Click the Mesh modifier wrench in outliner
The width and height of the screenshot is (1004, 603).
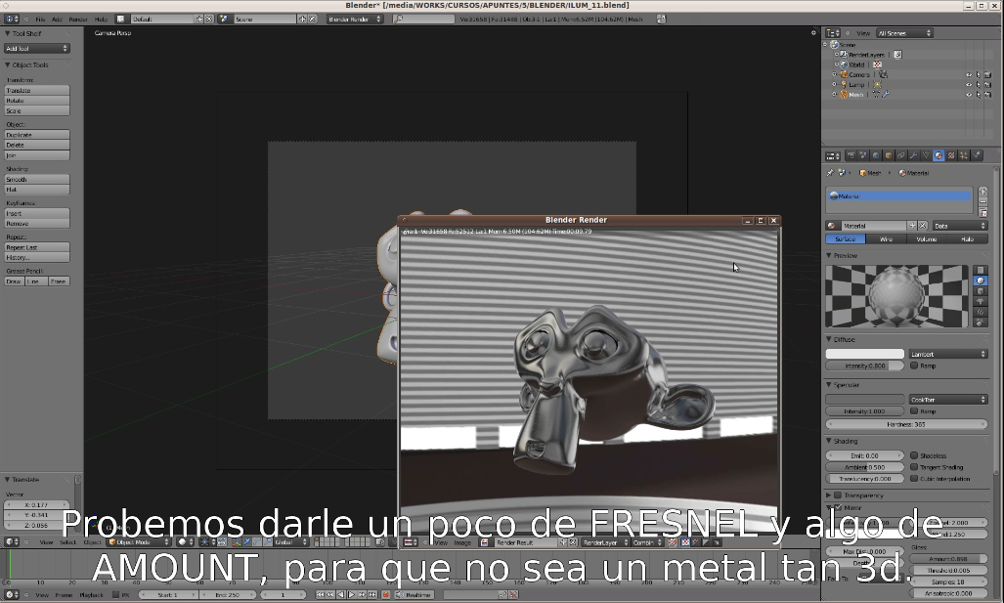886,95
